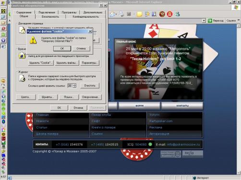Click the Mail toolbar icon in Internet Explorer

[x=112, y=14]
